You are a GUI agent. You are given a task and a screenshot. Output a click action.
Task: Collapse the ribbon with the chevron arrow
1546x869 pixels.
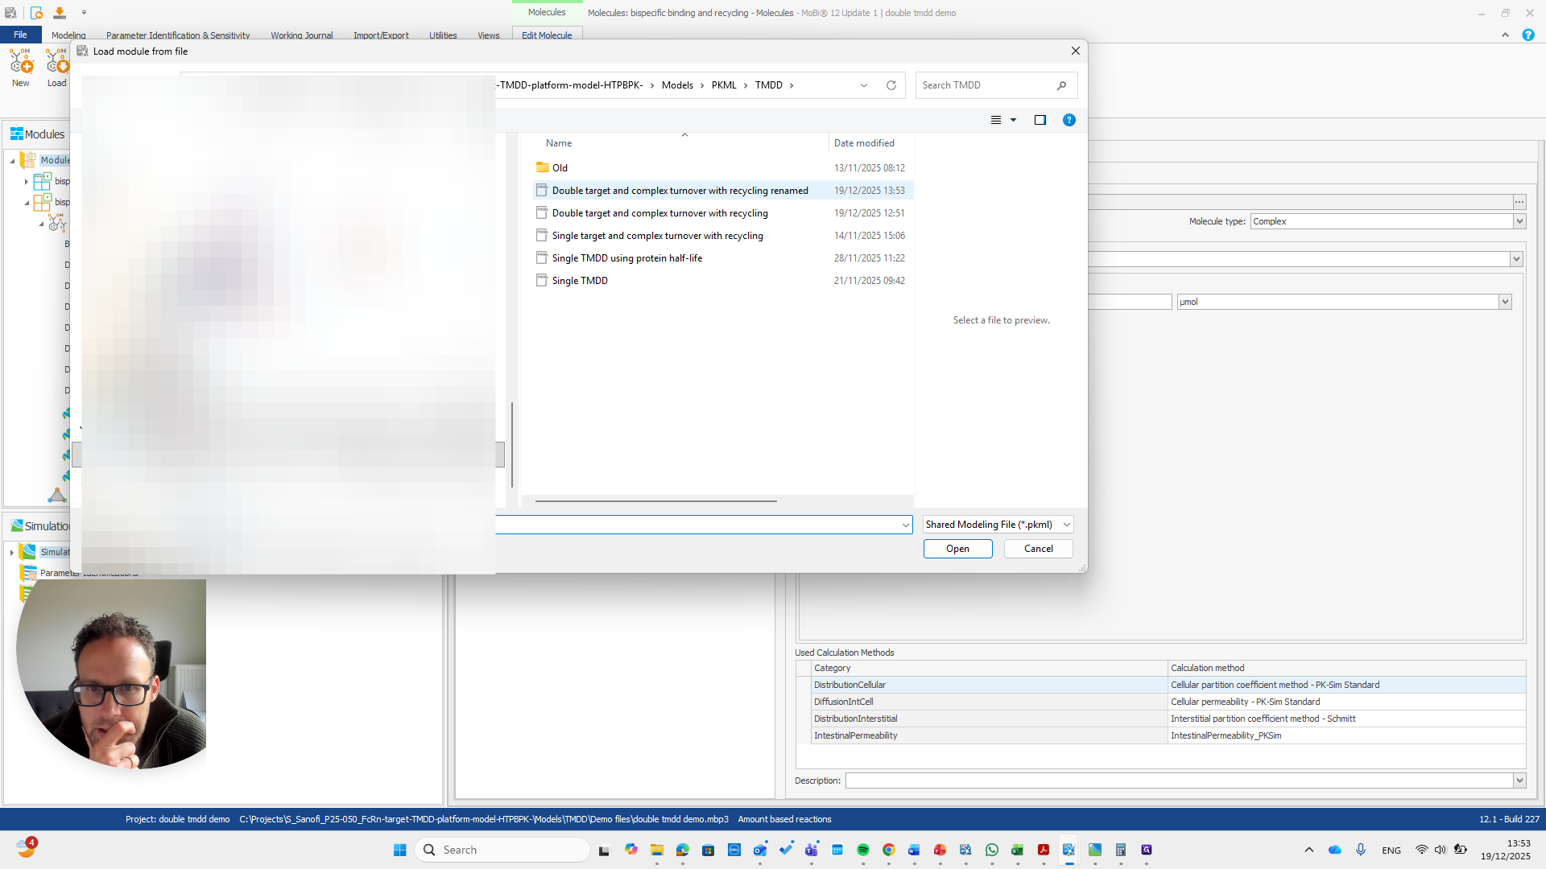point(1505,35)
